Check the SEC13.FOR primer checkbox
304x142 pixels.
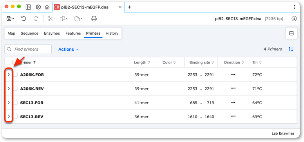coord(15,103)
